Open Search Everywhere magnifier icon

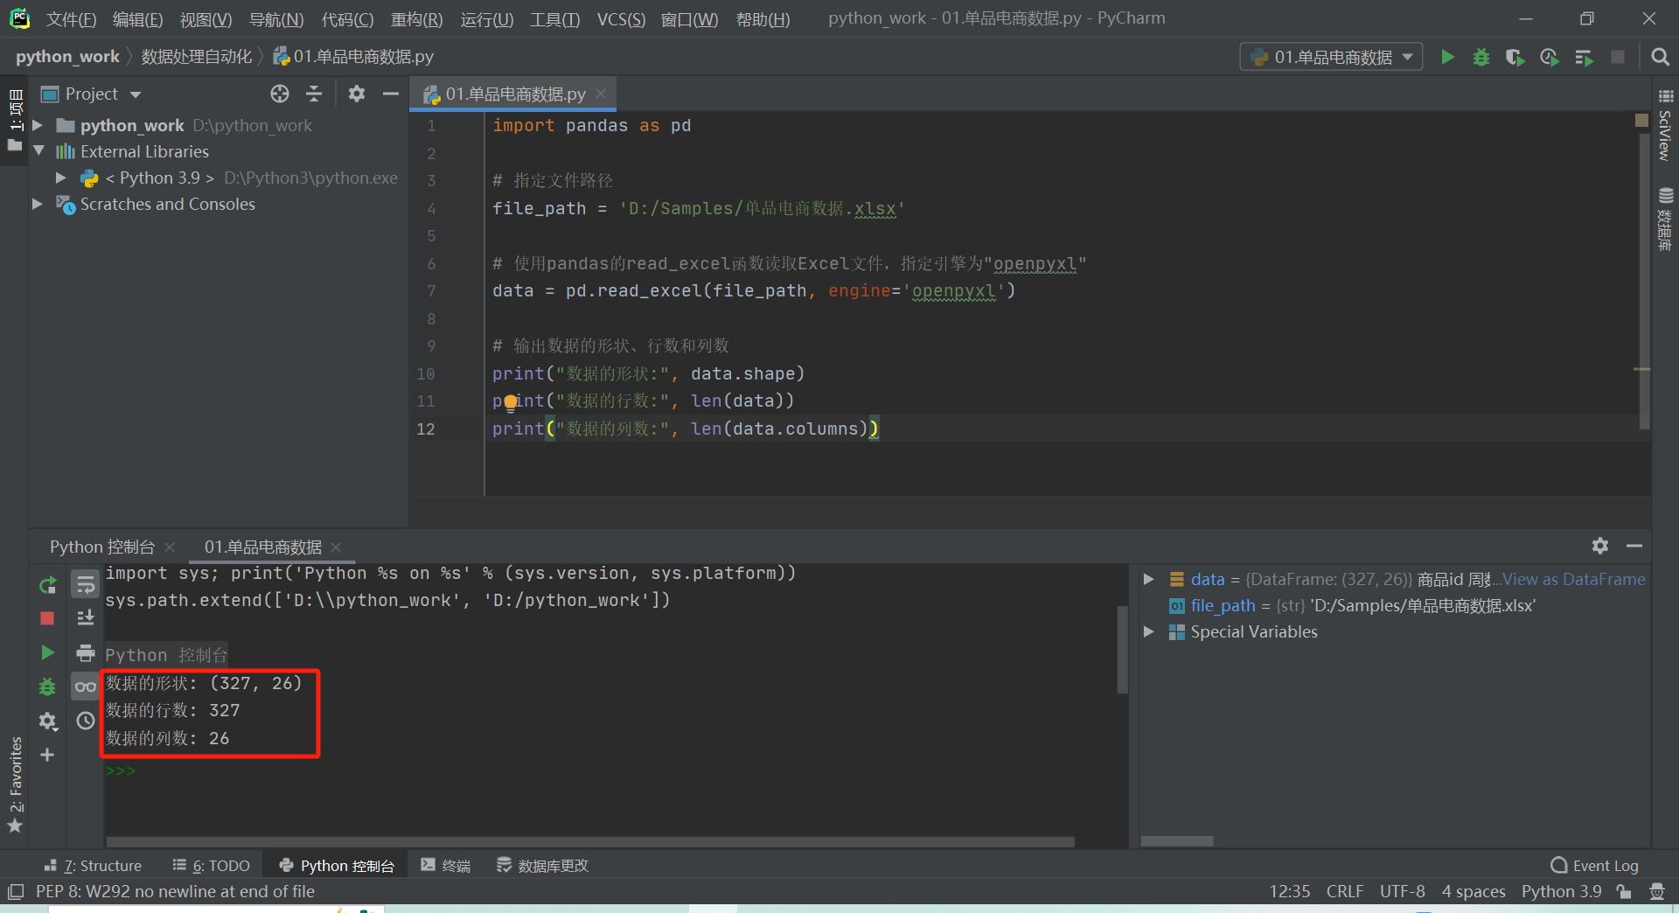tap(1659, 58)
